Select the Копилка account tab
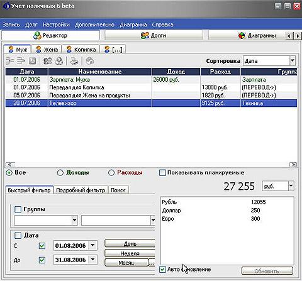 81,50
